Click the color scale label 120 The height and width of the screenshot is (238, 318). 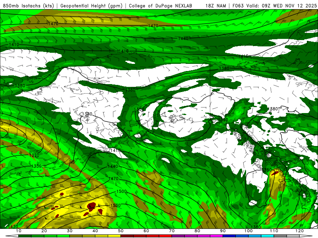[x=300, y=231]
